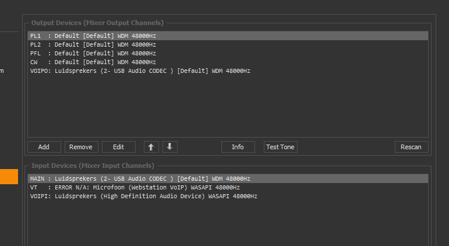Click the move up arrow button

pos(150,147)
